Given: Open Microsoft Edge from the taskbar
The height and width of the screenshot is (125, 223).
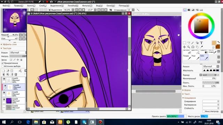Looking at the screenshot, I should (x=28, y=122).
